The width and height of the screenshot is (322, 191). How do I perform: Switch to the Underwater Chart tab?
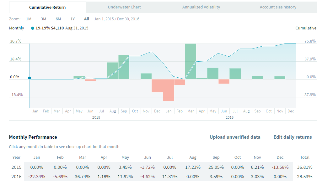coord(124,7)
